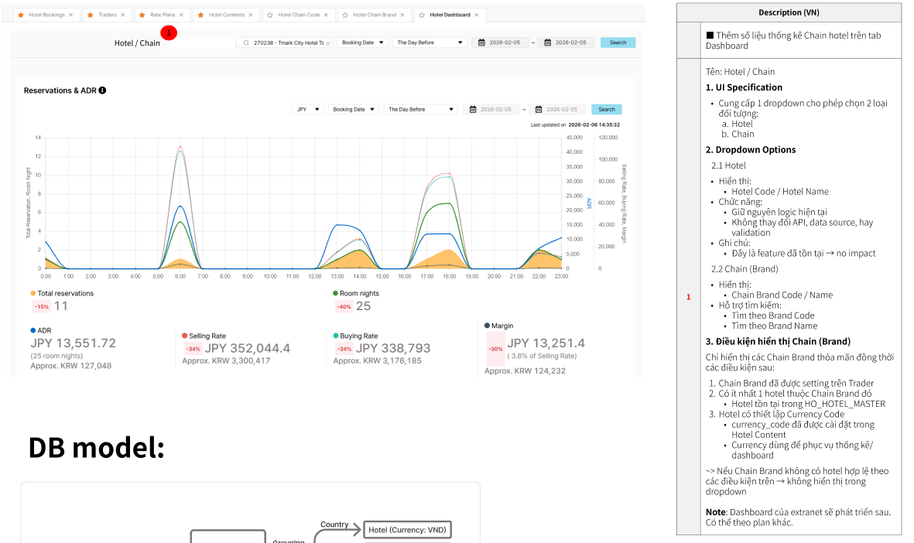Close the Hotel Chain Brand tab

[402, 15]
